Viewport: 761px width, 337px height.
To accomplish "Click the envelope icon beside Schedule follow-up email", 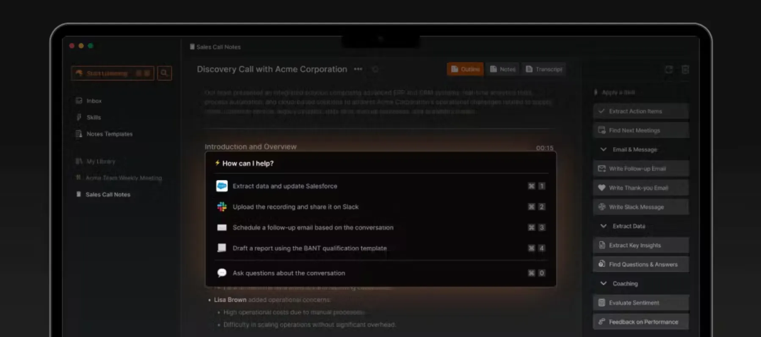I will tap(222, 227).
